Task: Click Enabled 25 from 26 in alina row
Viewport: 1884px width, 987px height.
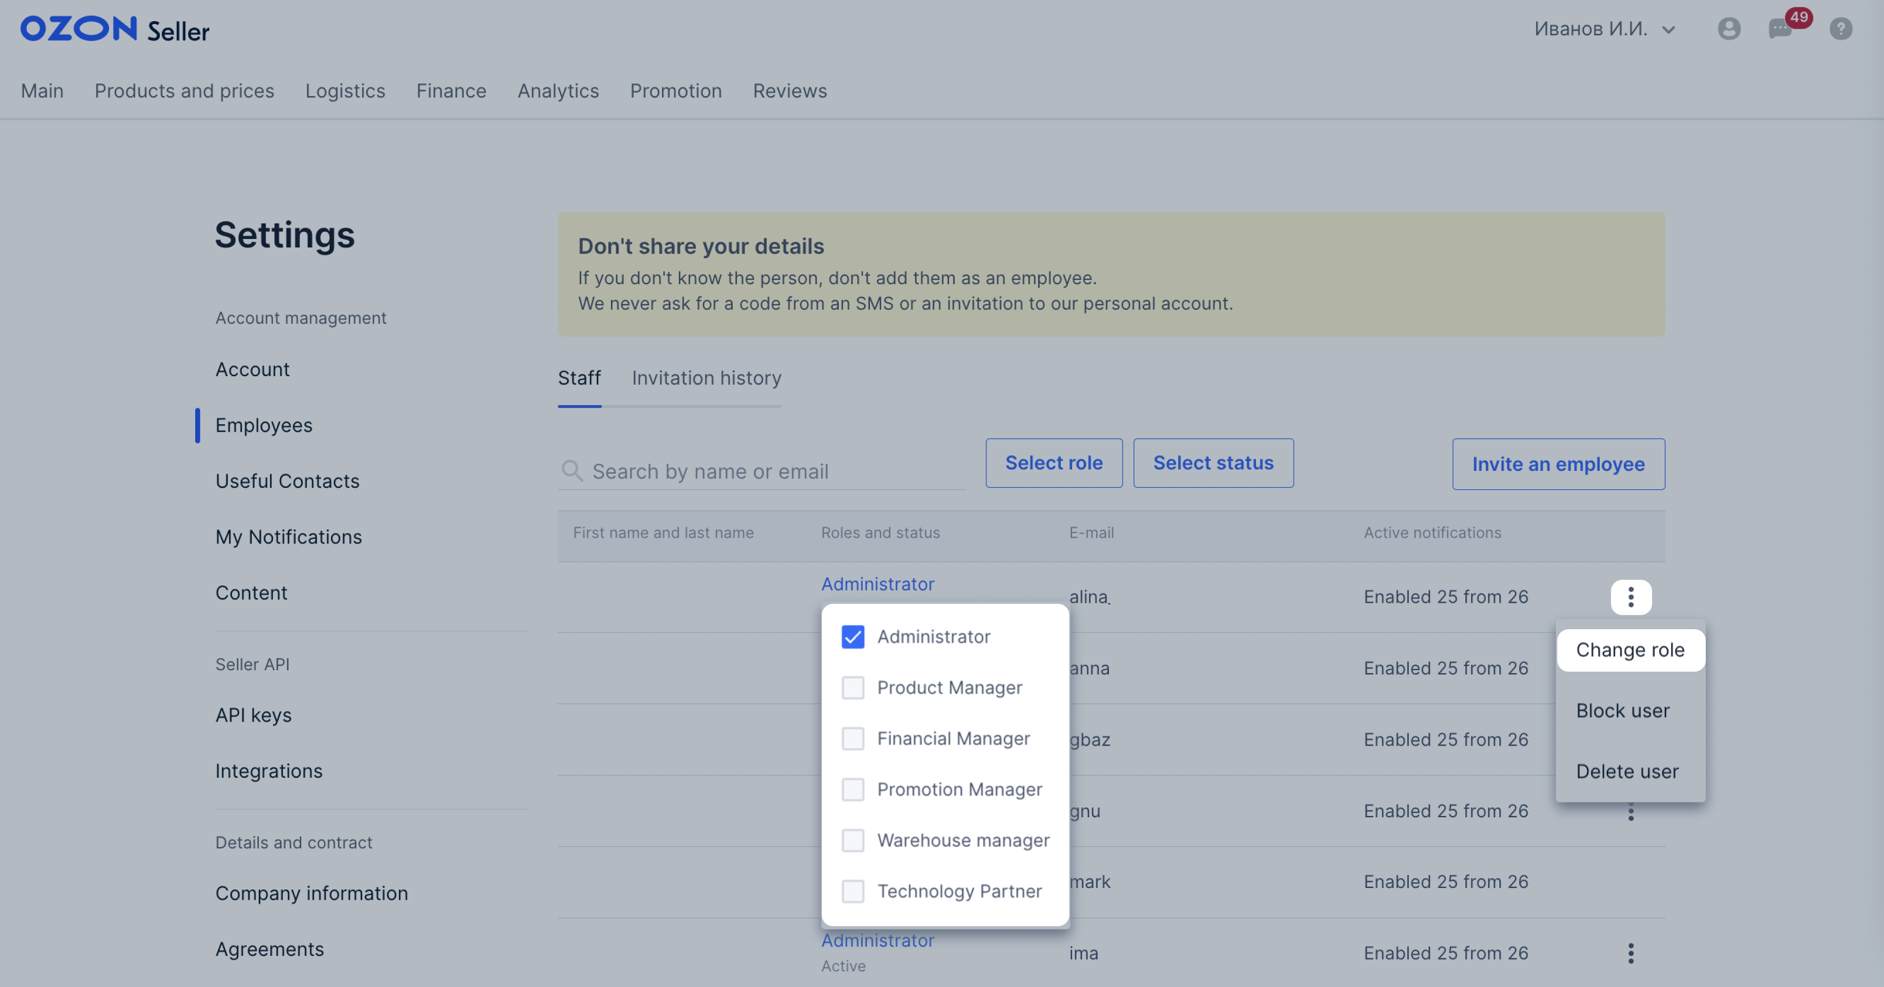Action: [1446, 597]
